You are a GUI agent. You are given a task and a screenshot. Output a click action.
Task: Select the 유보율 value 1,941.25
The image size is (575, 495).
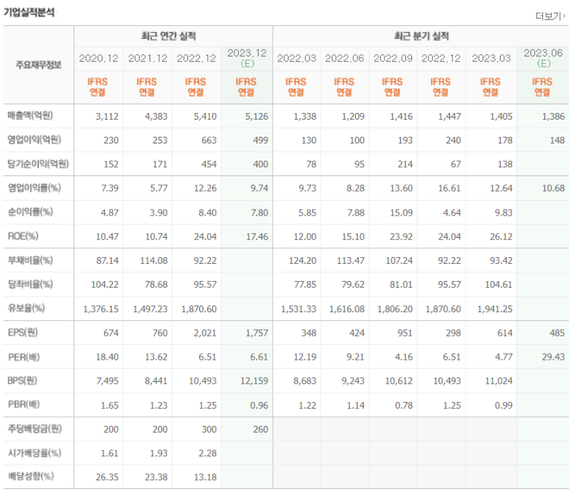[495, 309]
